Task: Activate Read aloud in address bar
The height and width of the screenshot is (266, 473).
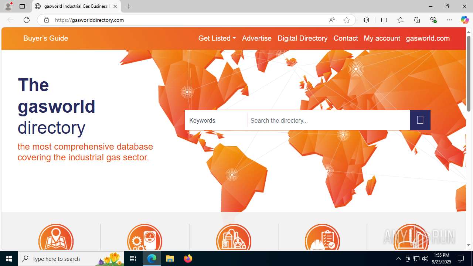Action: coord(332,20)
